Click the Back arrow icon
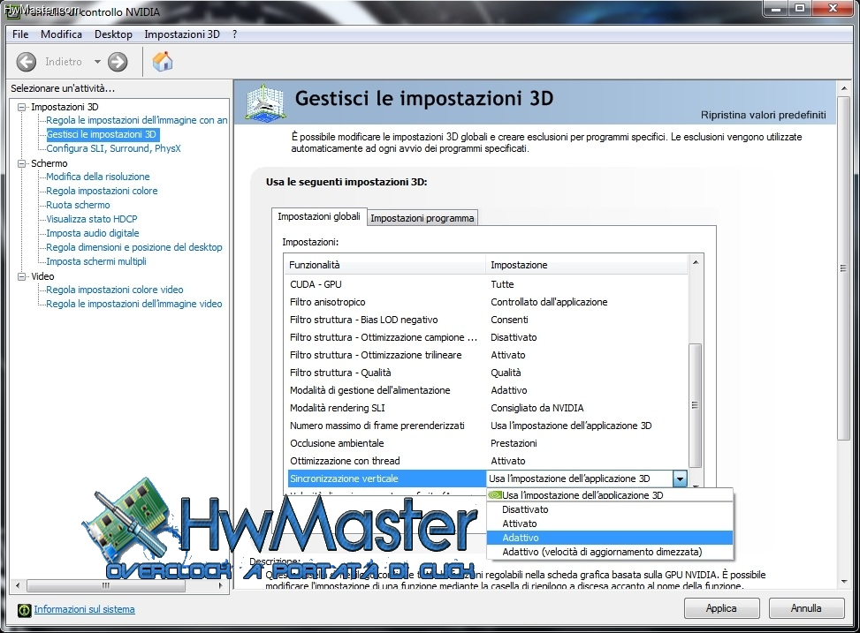Image resolution: width=860 pixels, height=633 pixels. [x=27, y=62]
